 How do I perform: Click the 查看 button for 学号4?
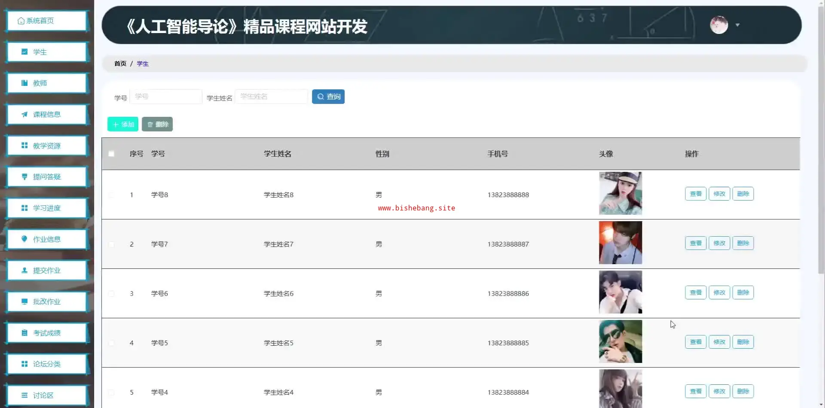pyautogui.click(x=696, y=391)
